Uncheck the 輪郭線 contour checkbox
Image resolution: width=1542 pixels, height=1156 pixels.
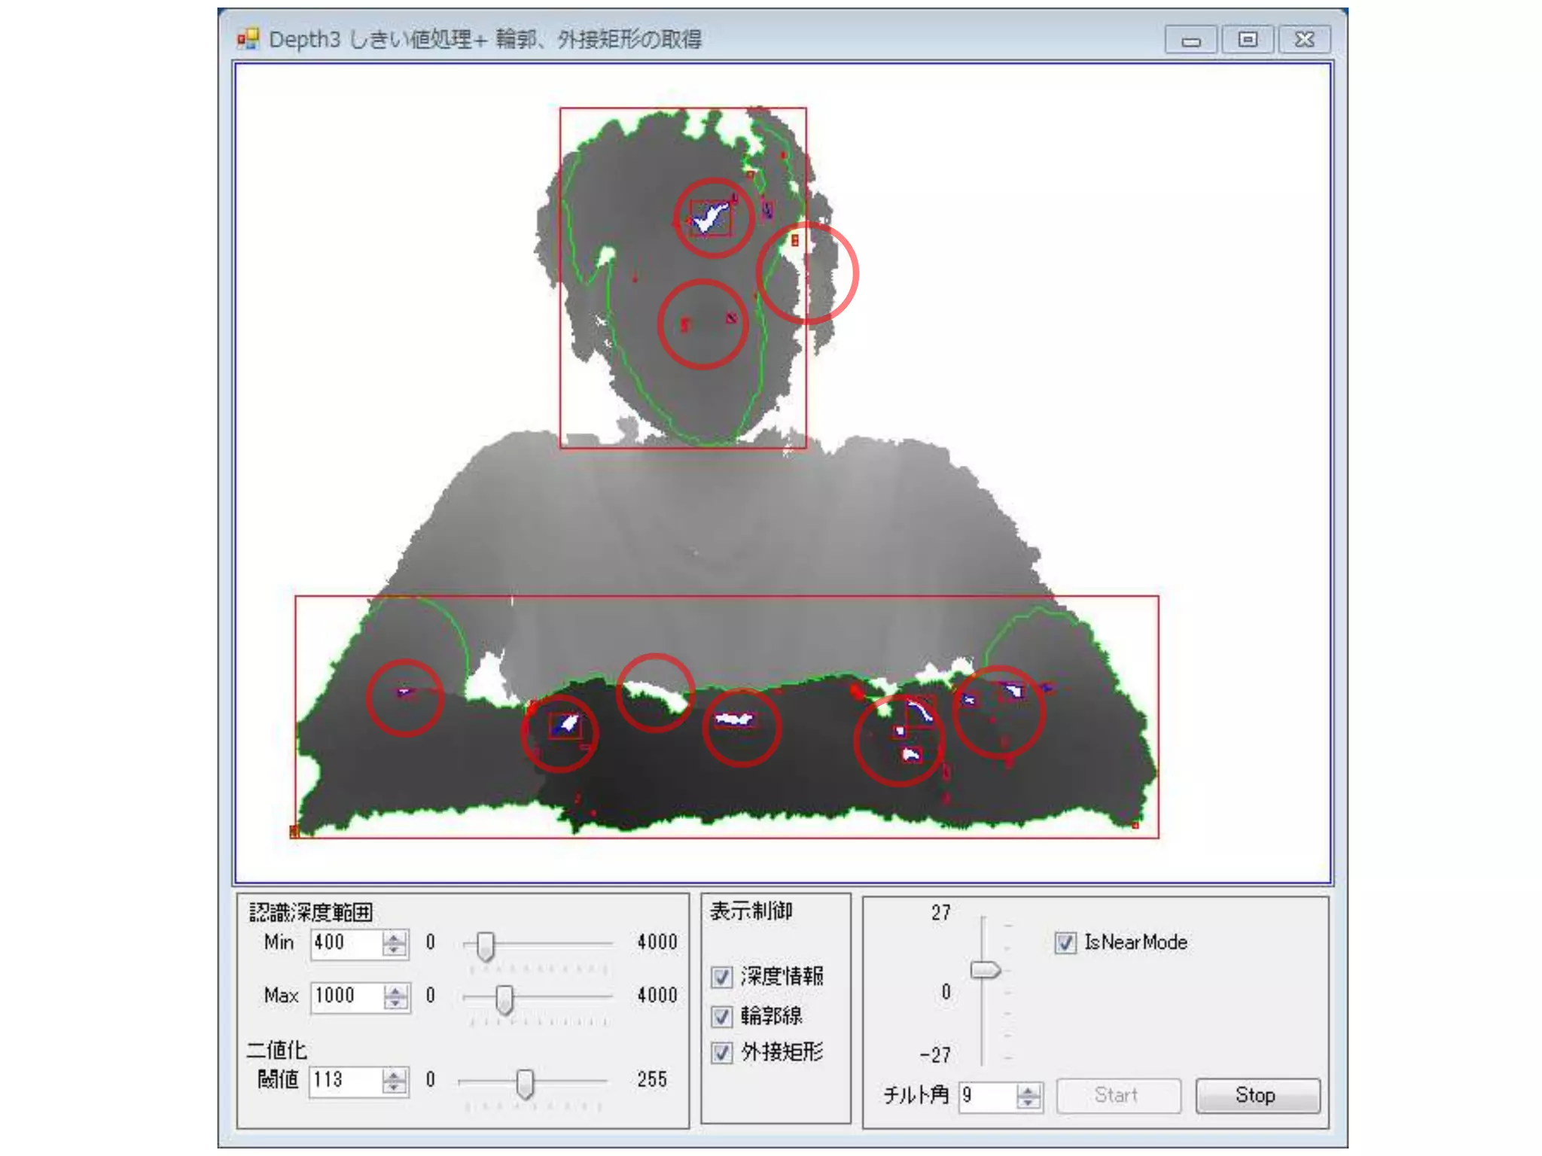(x=721, y=1017)
